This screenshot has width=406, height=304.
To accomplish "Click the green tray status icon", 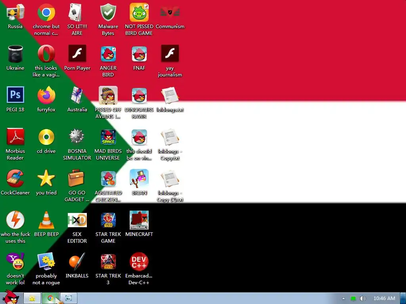I will pyautogui.click(x=353, y=298).
